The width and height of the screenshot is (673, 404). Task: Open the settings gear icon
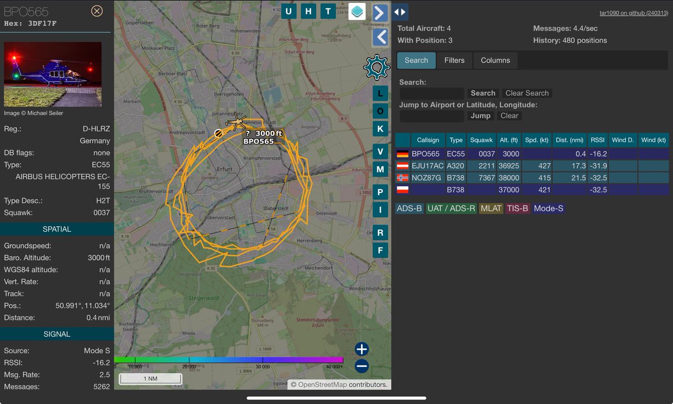(x=376, y=68)
